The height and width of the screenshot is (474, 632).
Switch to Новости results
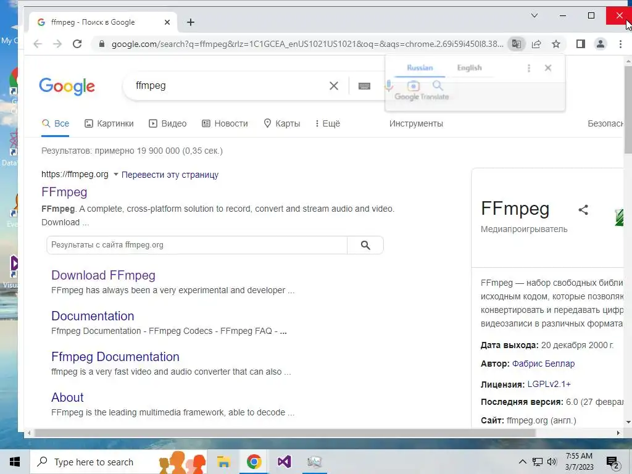tap(225, 123)
